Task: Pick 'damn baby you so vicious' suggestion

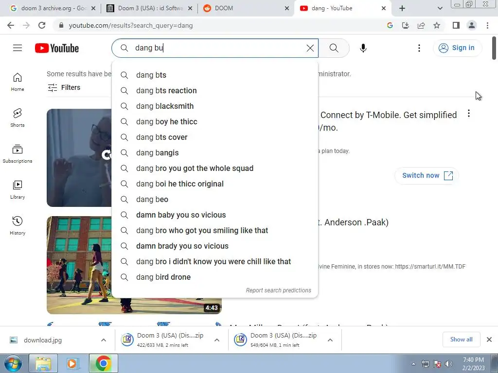Action: pos(215,215)
